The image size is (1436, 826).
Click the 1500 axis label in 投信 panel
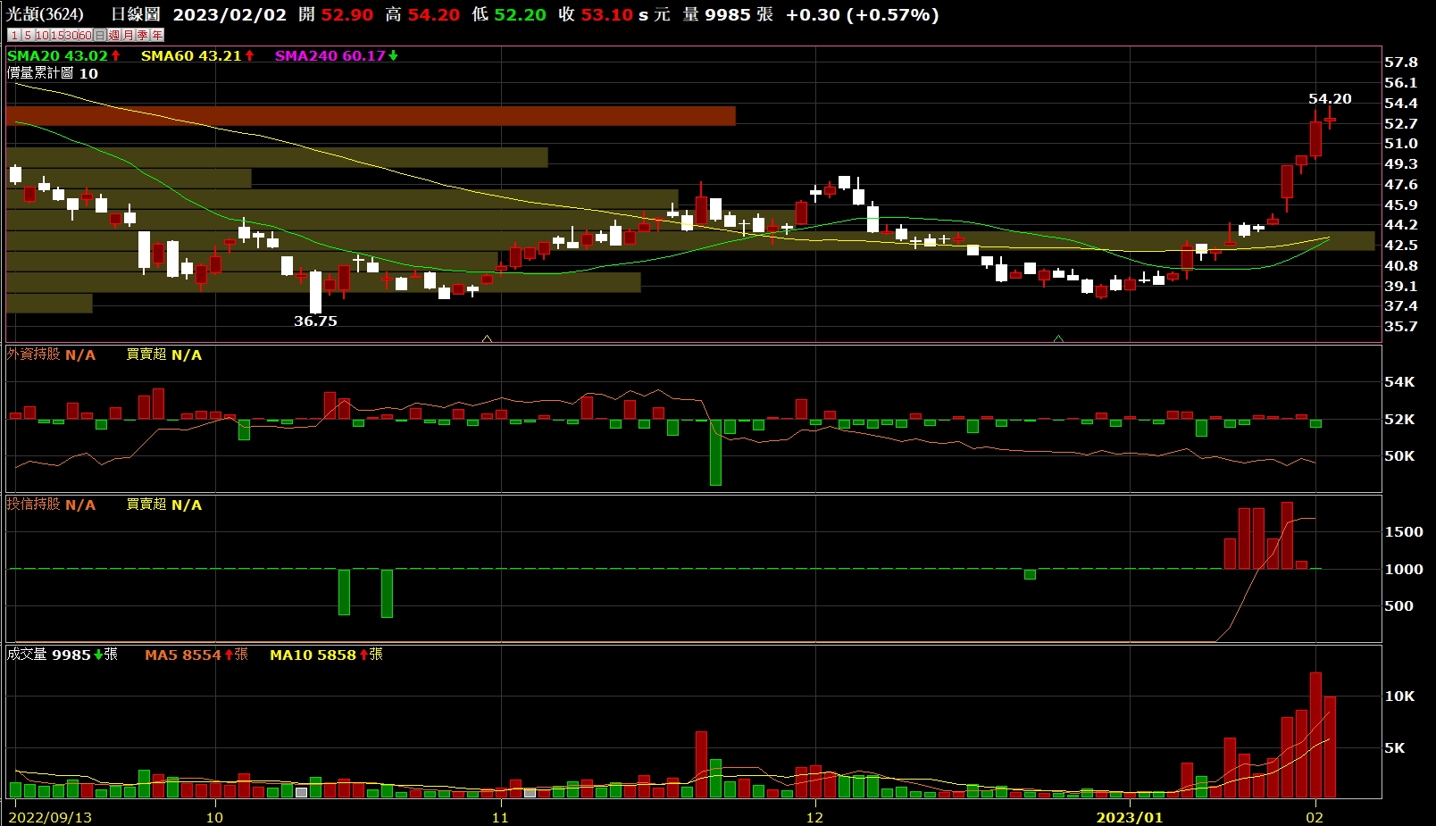coord(1404,532)
